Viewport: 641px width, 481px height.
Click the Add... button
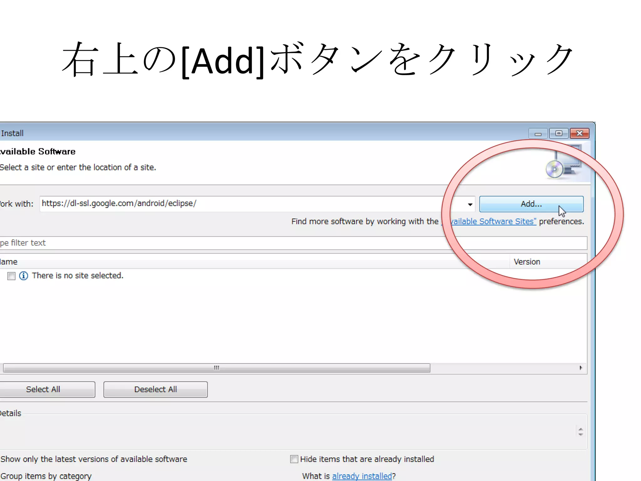pos(531,204)
